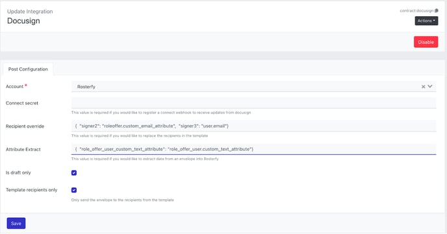447x234 pixels.
Task: Toggle the Is draft only checkbox
Action: click(x=74, y=172)
